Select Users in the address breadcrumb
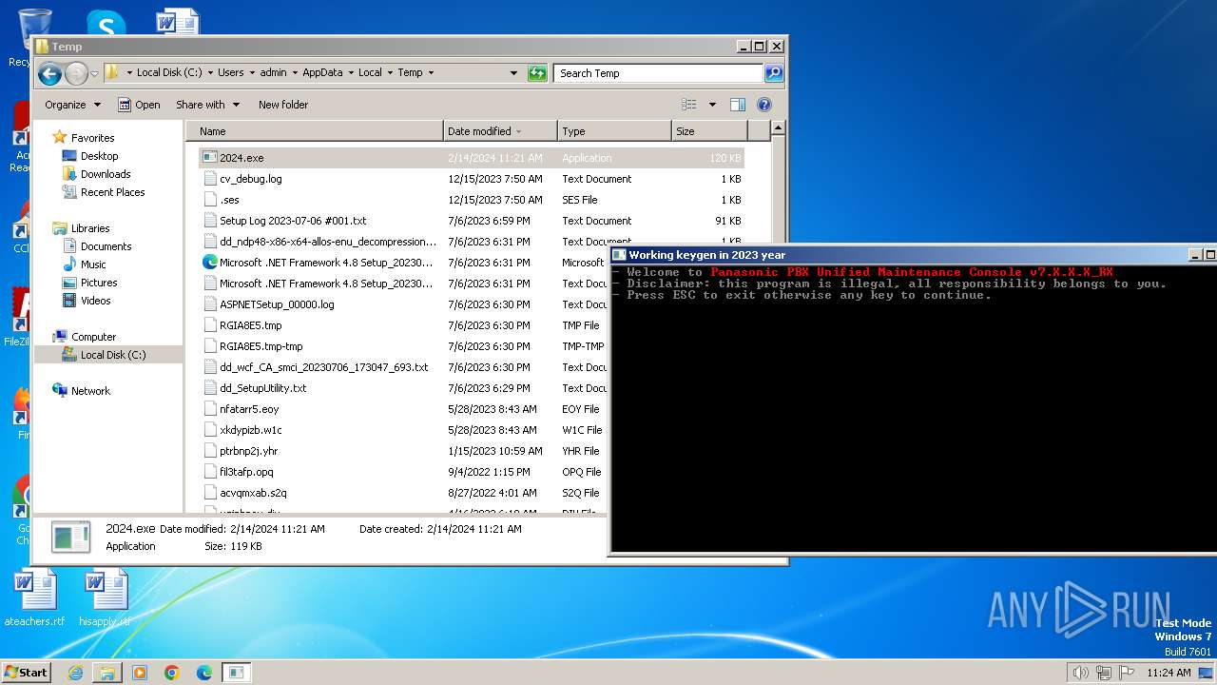The width and height of the screenshot is (1217, 685). [230, 72]
